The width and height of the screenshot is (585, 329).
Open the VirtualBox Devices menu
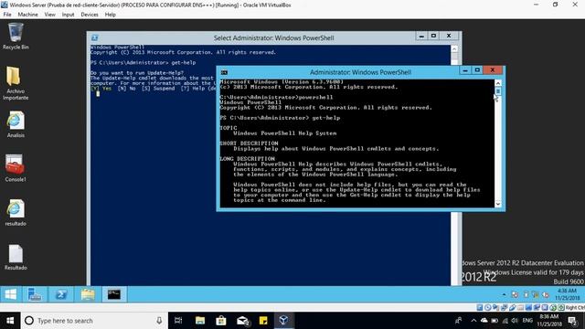click(90, 15)
